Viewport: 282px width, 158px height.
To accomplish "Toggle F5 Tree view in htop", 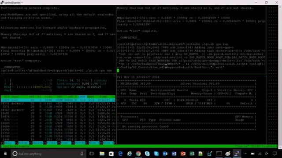I will [x=64, y=143].
